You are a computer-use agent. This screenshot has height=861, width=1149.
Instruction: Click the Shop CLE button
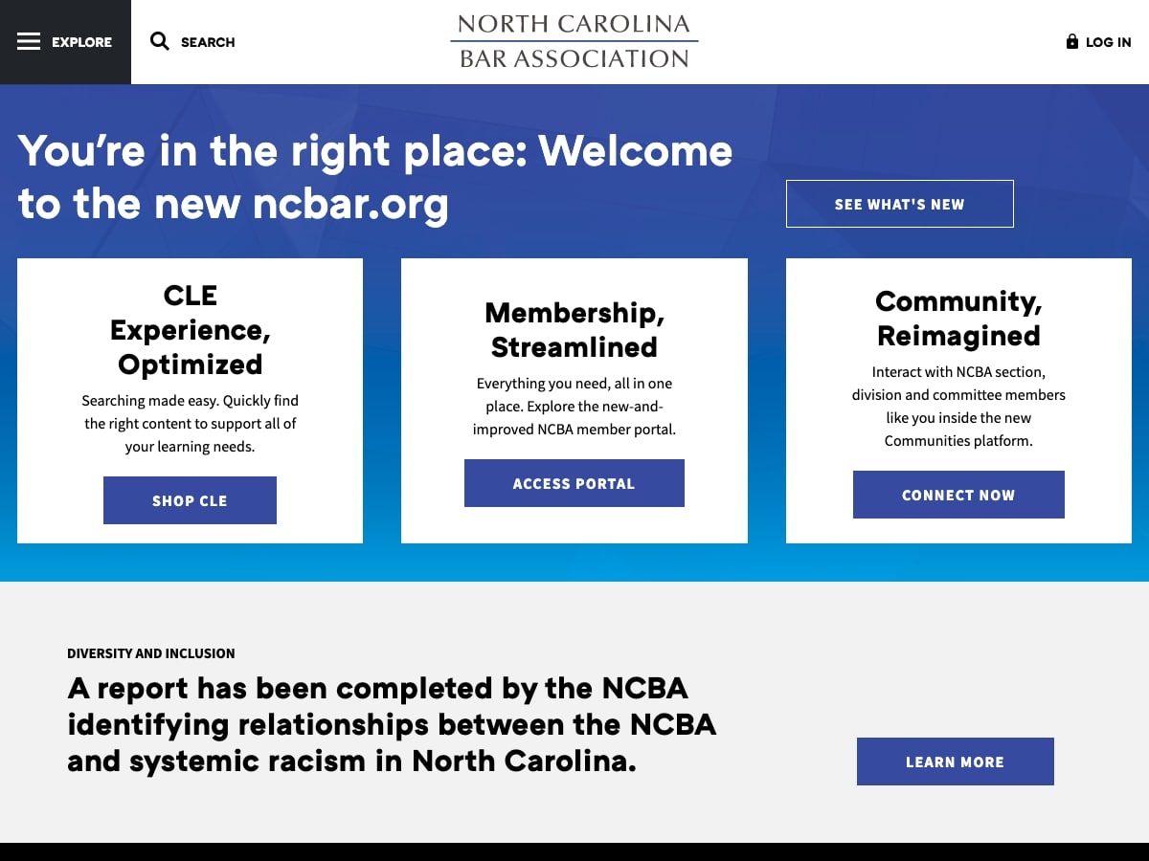190,500
